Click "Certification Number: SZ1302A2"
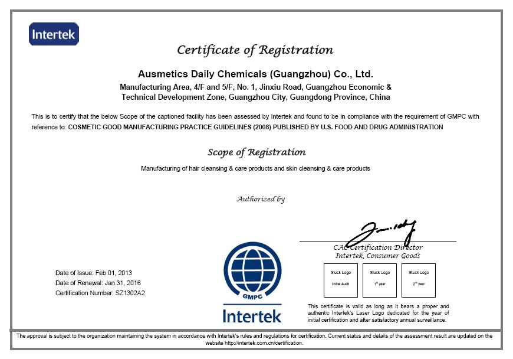513x359 pixels. 100,293
